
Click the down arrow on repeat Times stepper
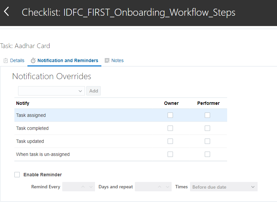tap(168, 187)
